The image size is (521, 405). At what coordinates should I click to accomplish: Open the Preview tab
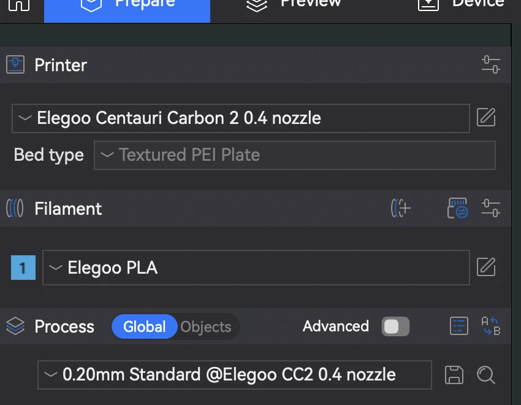[294, 5]
